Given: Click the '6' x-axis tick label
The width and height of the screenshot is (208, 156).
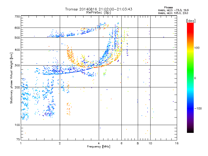Looking at the screenshot, I should click(121, 144).
